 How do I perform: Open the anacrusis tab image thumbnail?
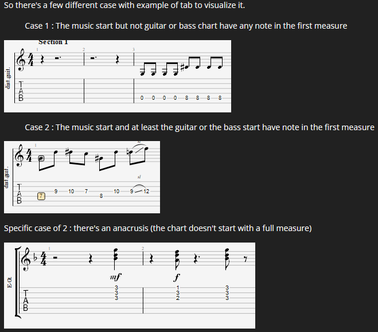130,286
